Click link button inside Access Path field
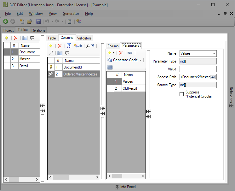 [213, 77]
